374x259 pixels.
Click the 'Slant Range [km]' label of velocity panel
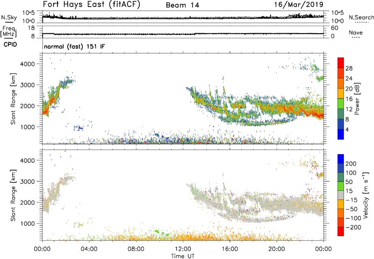click(x=13, y=195)
